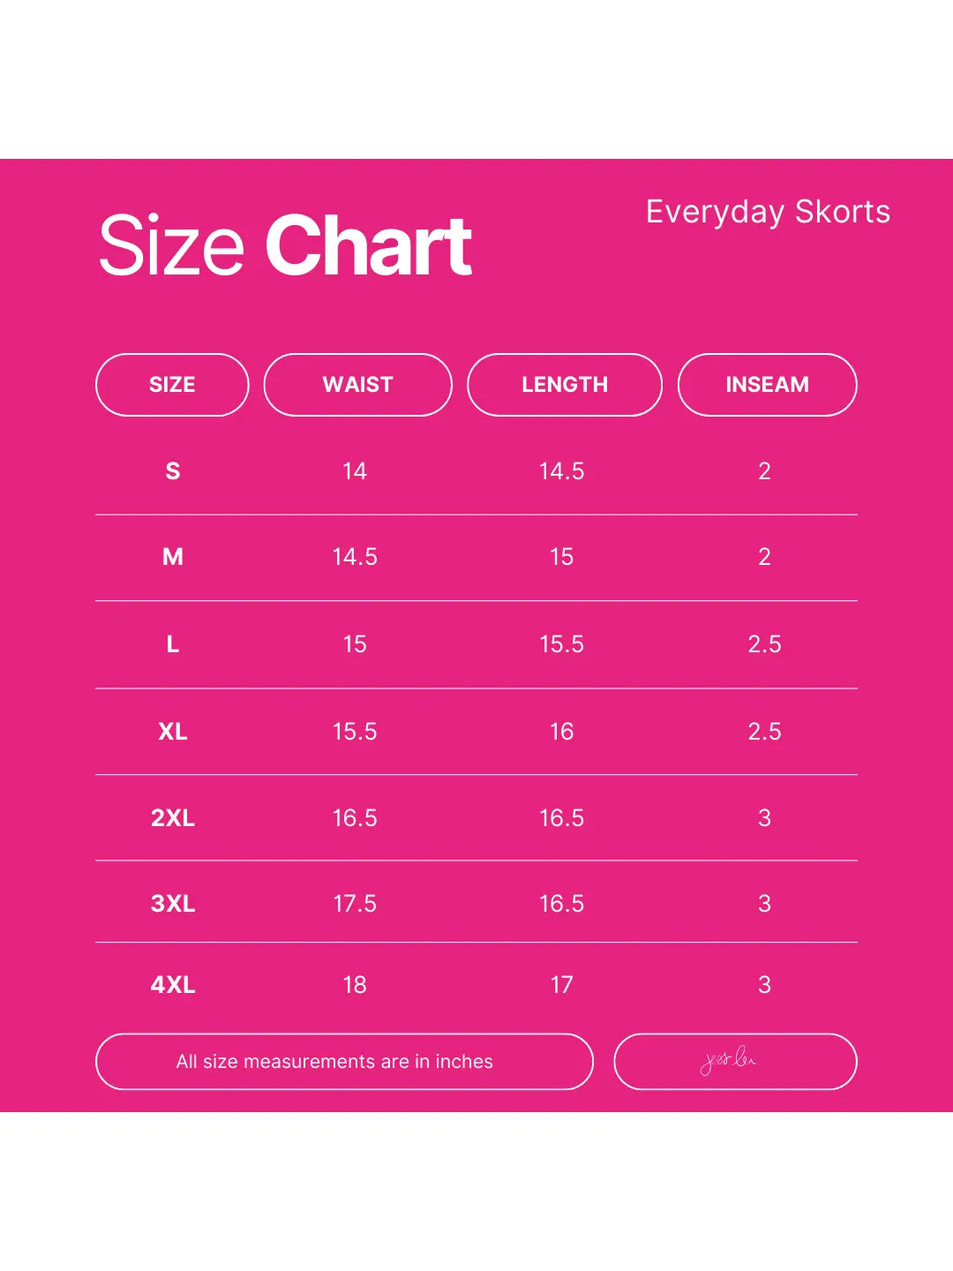Click the WAIST header pill
Image resolution: width=953 pixels, height=1271 pixels.
[x=357, y=385]
